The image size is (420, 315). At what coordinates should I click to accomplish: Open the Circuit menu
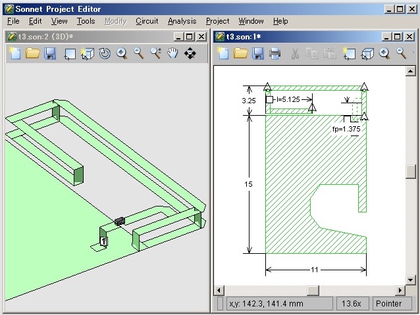click(147, 21)
